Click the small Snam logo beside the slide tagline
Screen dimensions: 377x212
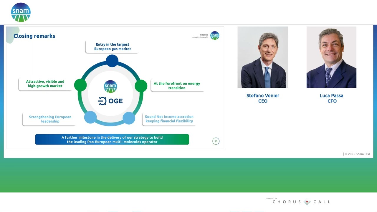point(215,36)
